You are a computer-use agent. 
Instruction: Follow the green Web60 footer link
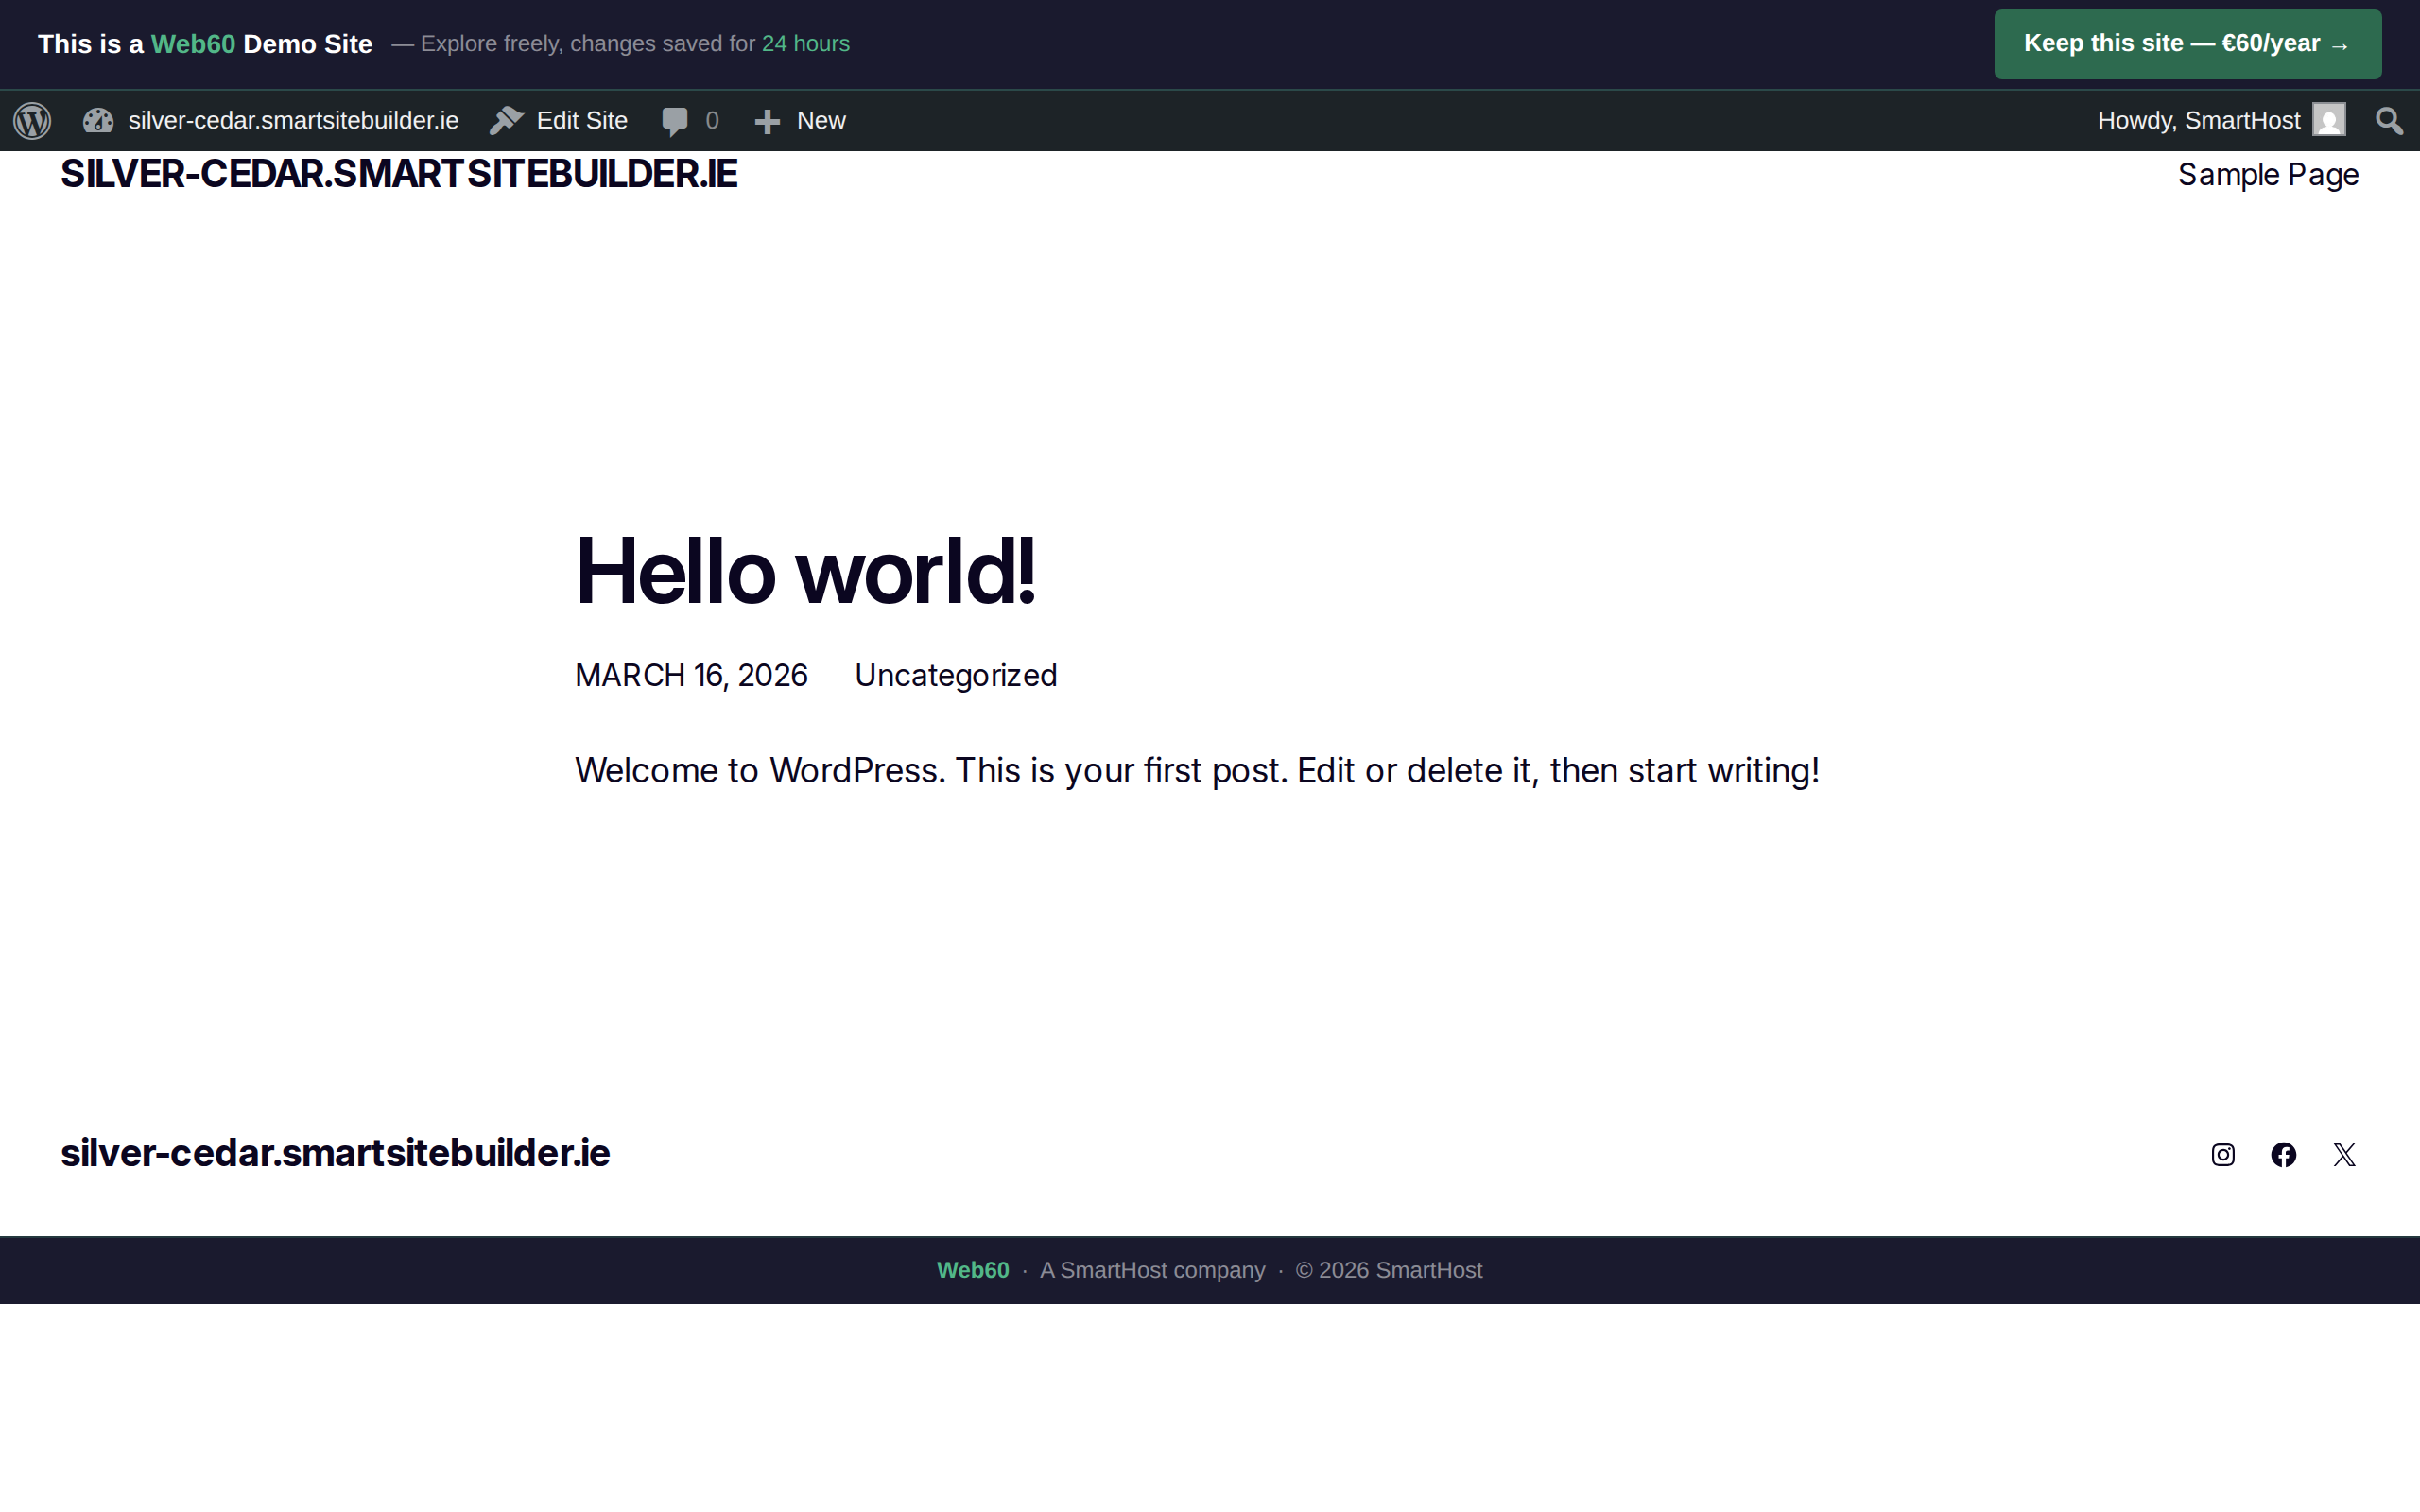972,1270
